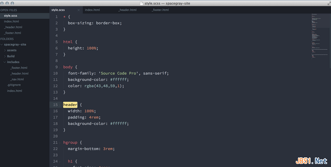Click line number 1 in the gutter
This screenshot has height=167, width=331.
[x=57, y=17]
